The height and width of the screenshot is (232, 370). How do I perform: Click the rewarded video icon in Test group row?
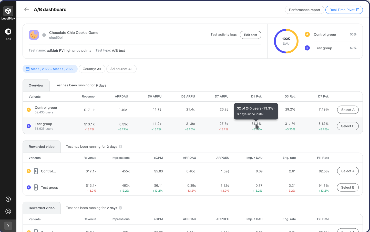click(36, 188)
